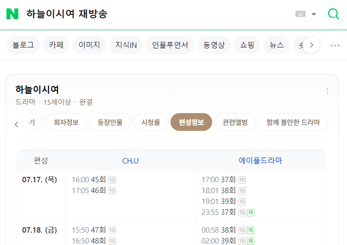Switch to the 지식iN search tab

click(x=126, y=45)
